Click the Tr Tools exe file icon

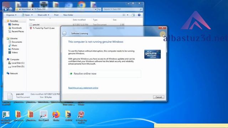[31, 28]
